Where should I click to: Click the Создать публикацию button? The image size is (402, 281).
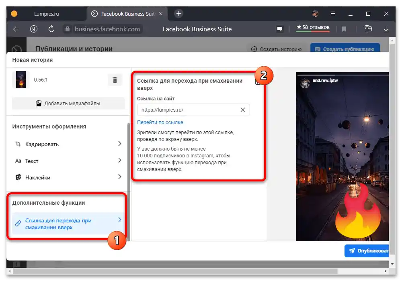click(x=345, y=49)
